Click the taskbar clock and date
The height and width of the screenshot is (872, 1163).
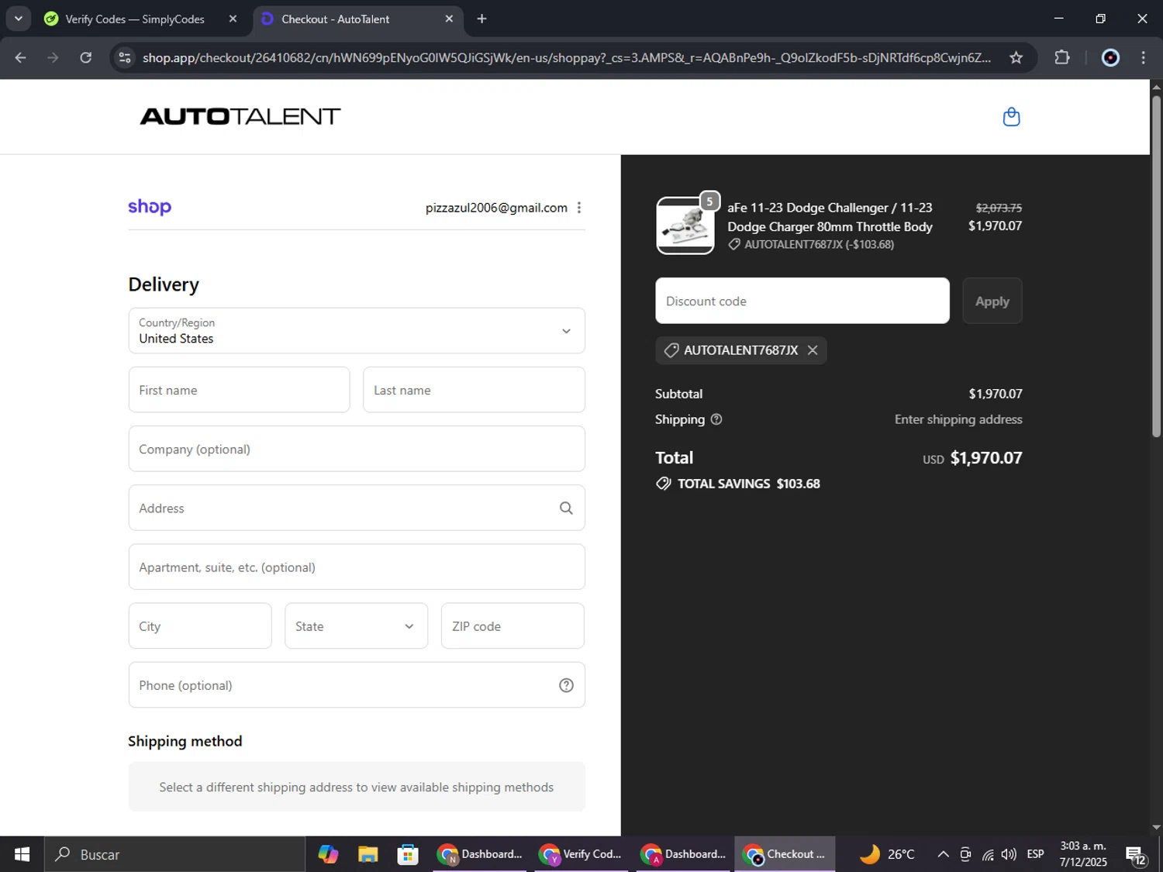click(1083, 854)
